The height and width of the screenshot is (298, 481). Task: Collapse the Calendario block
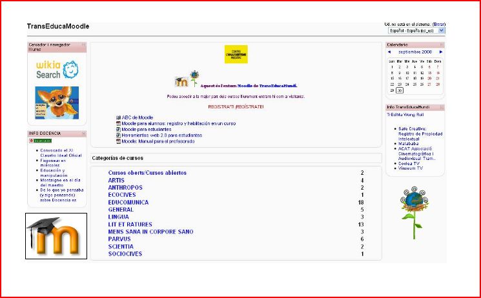(442, 44)
